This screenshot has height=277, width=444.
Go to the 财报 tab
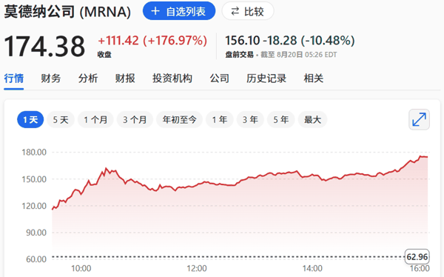125,79
